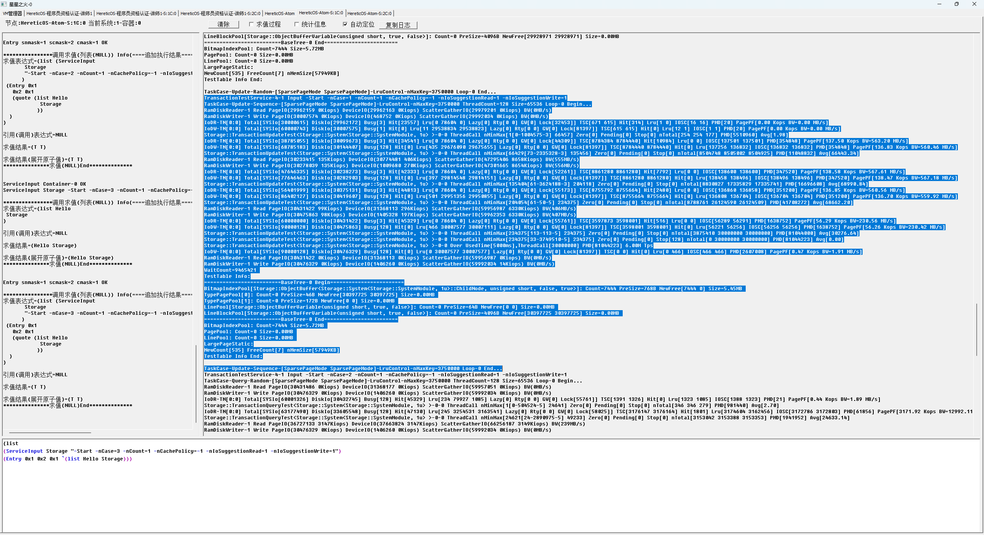Click the WaitCount=9465421 log line
This screenshot has height=535, width=984.
(x=230, y=270)
